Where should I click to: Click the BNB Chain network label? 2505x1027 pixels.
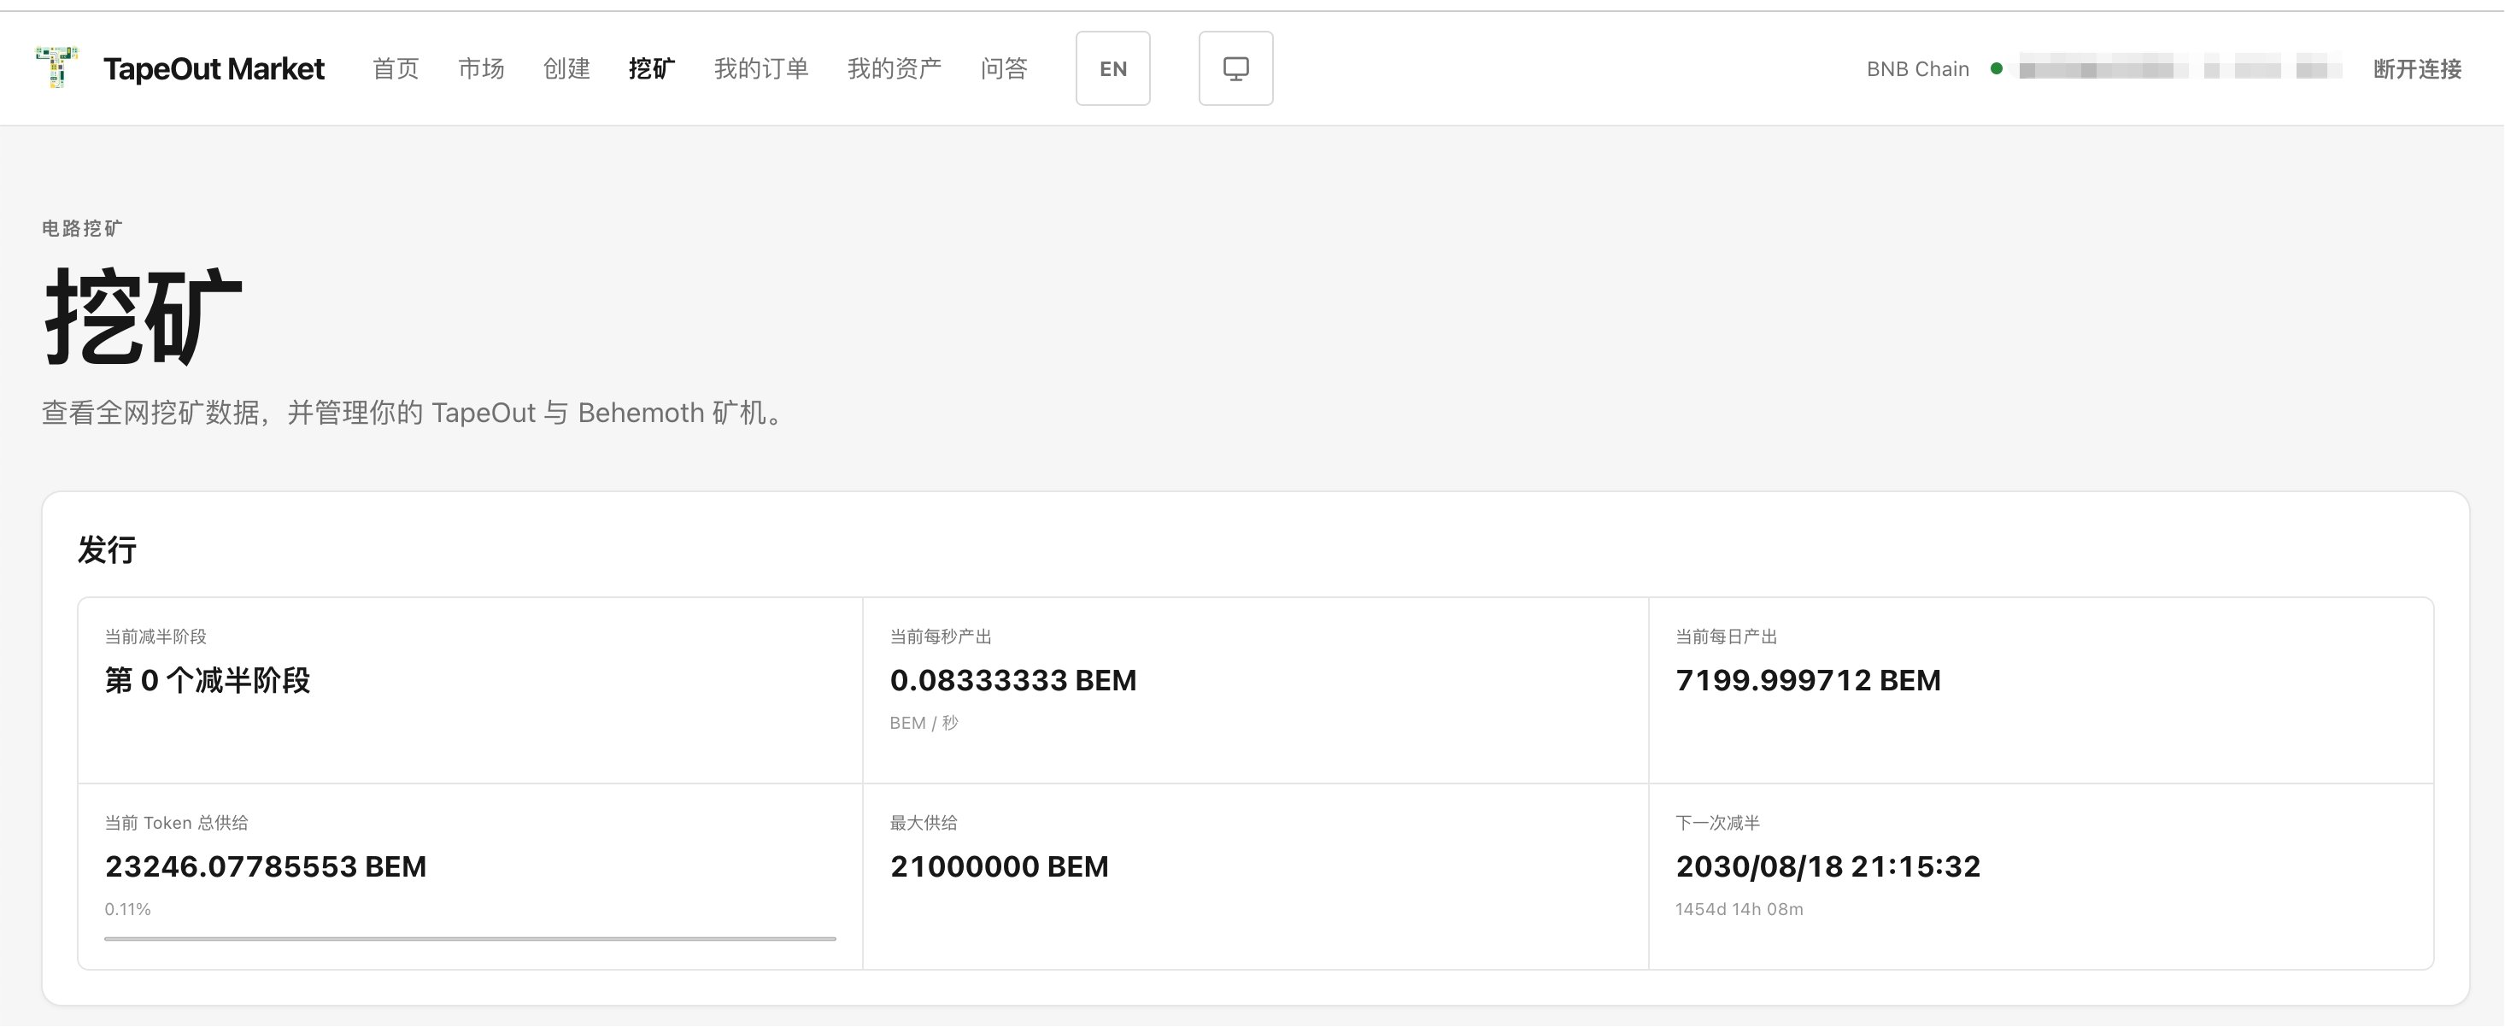pos(1918,69)
